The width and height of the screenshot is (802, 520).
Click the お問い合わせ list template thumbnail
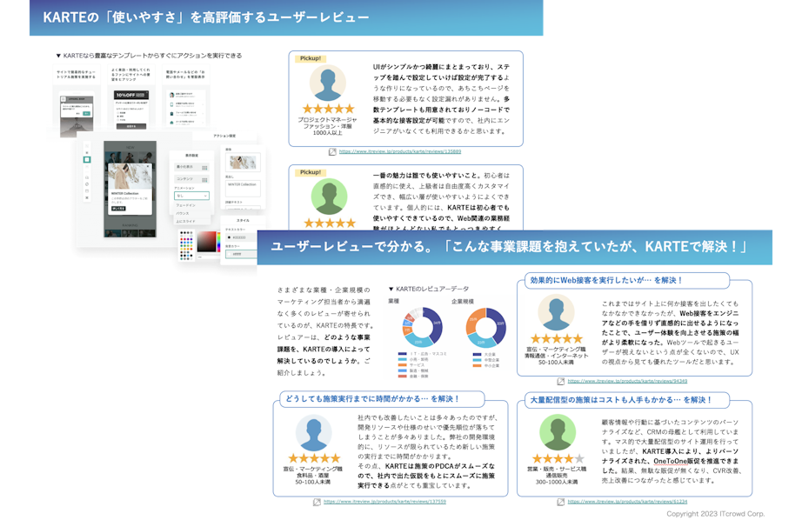[x=185, y=109]
